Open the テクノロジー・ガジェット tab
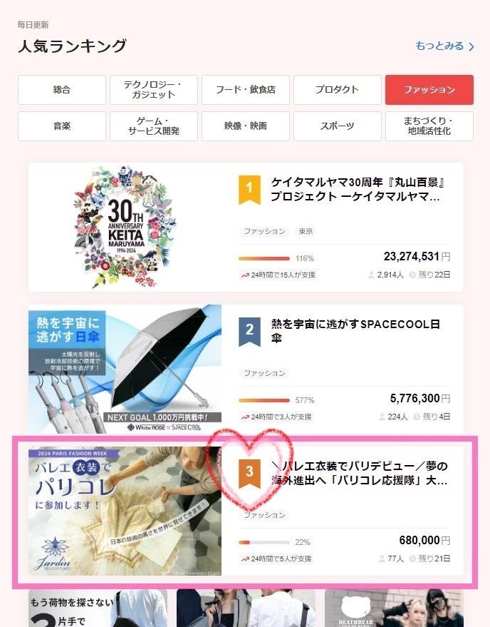This screenshot has height=627, width=490. click(154, 90)
